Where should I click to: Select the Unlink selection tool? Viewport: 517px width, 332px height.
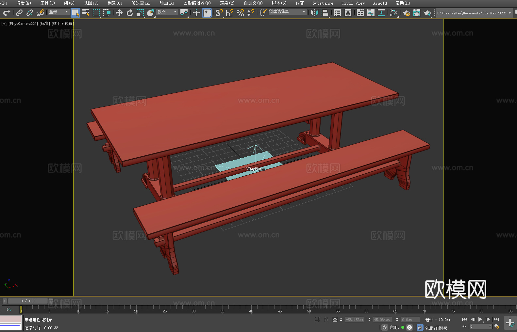pos(30,13)
